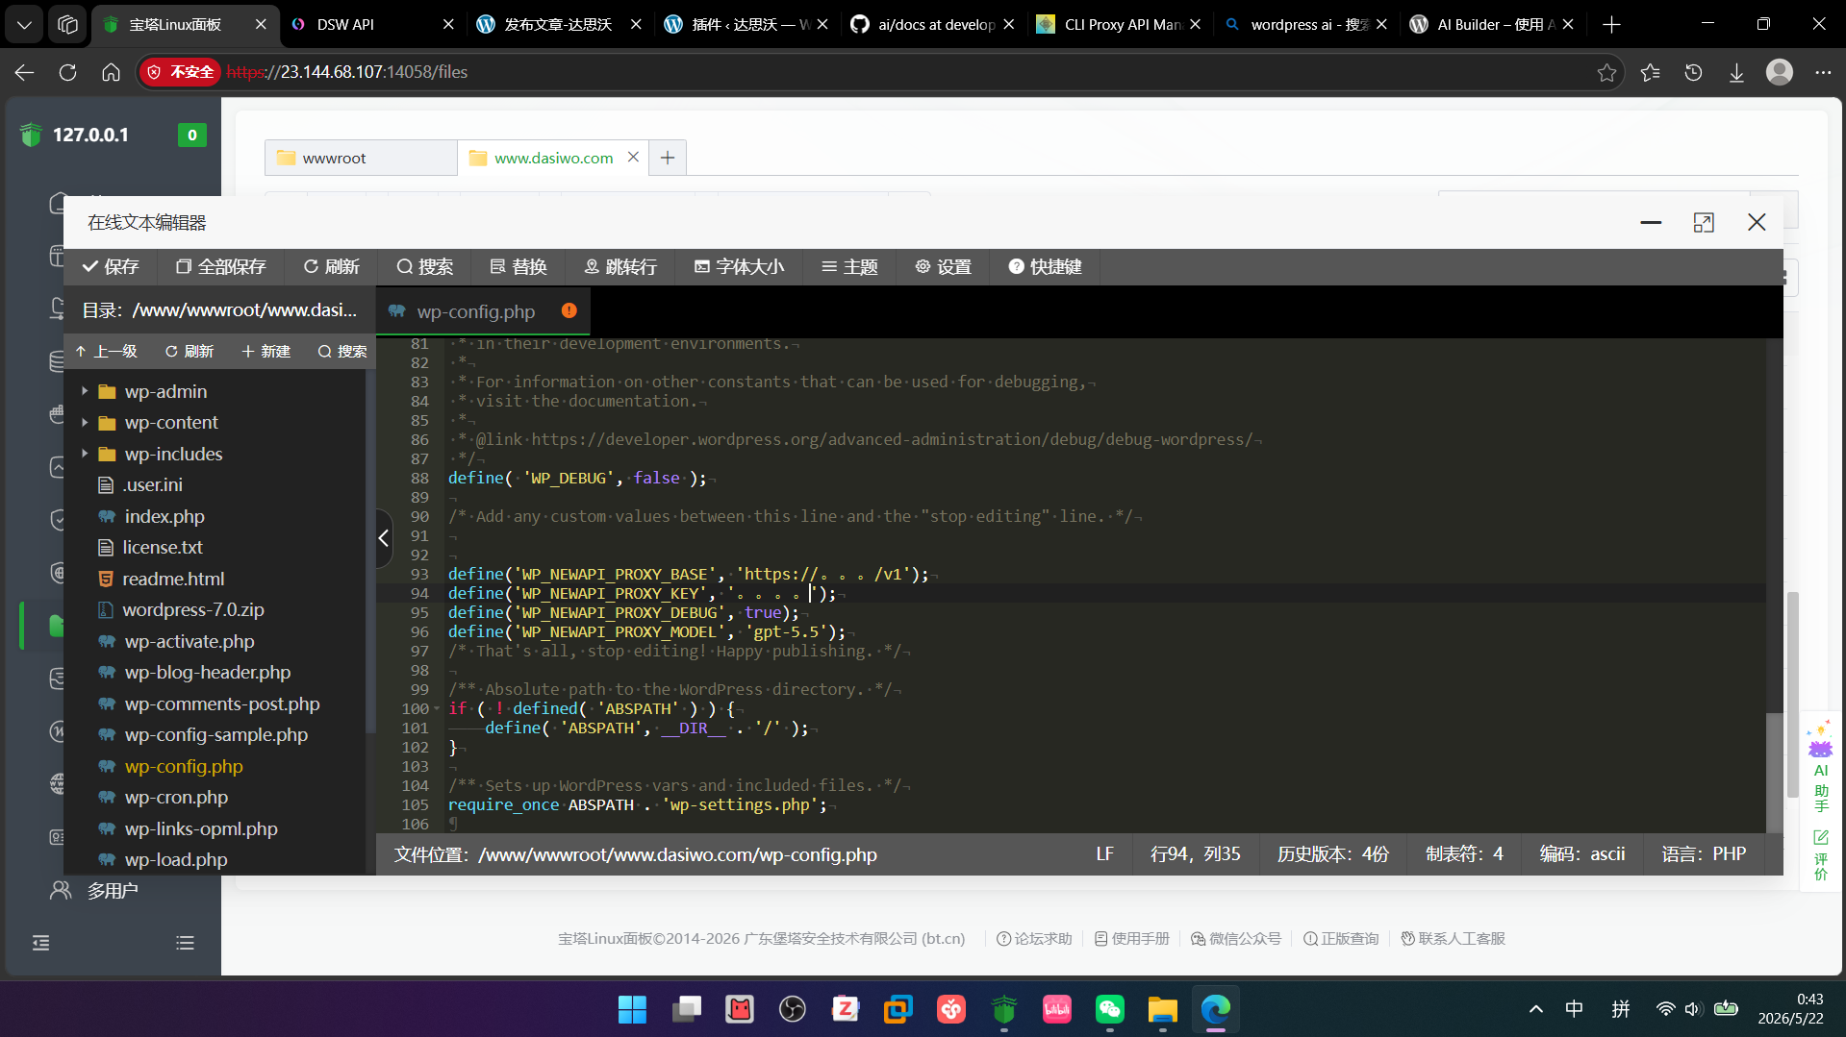
Task: Open the 主题 theme menu
Action: pos(849,266)
